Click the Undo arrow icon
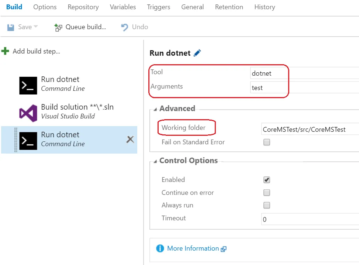 [x=125, y=27]
